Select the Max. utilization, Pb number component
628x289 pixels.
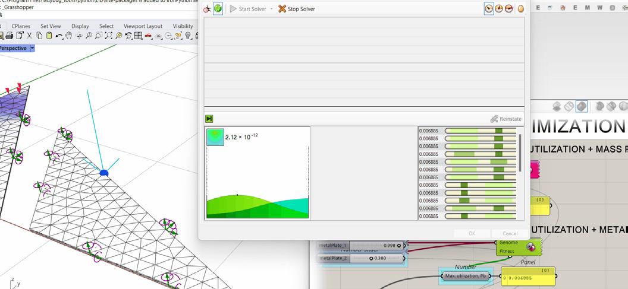coord(467,276)
